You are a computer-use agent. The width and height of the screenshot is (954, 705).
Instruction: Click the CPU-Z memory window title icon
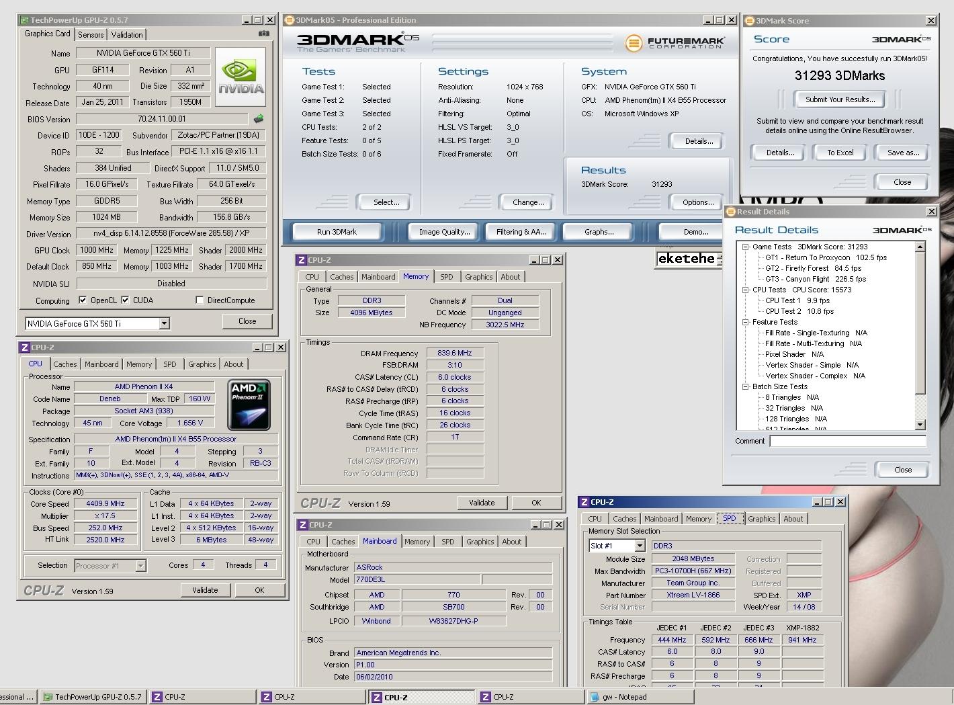301,260
